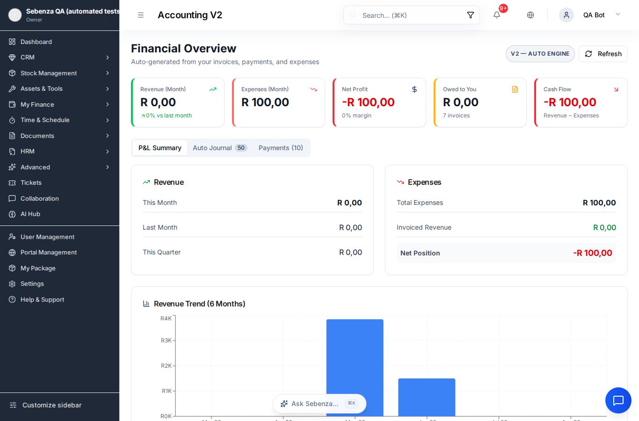The height and width of the screenshot is (421, 639).
Task: Click the Time & Schedule timer icon
Action: click(12, 120)
